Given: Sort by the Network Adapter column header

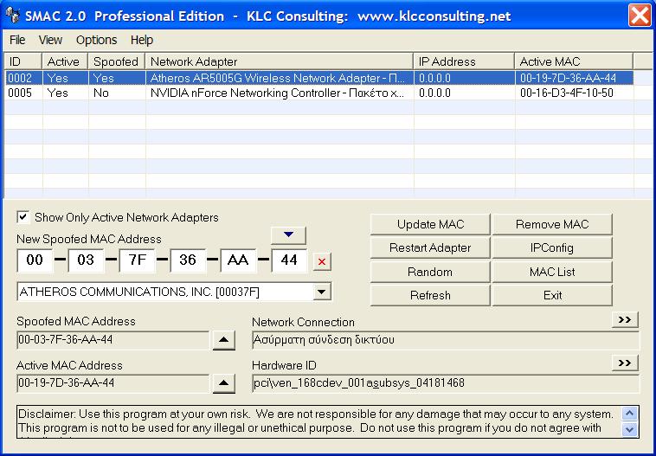Looking at the screenshot, I should (x=279, y=61).
